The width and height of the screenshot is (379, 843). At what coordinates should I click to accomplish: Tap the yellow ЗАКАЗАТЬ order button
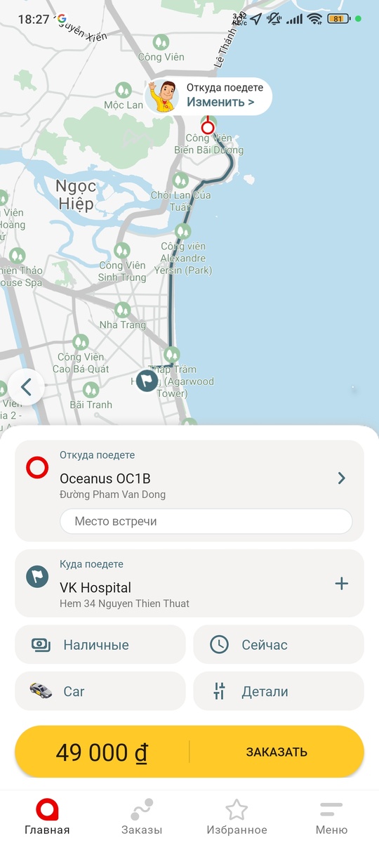click(x=277, y=752)
